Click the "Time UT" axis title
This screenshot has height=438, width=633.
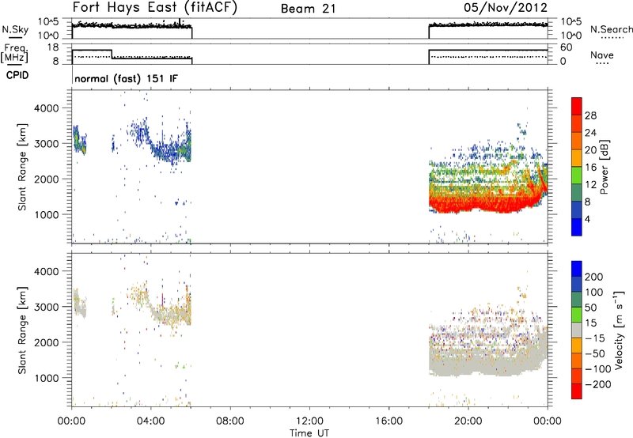[x=309, y=433]
